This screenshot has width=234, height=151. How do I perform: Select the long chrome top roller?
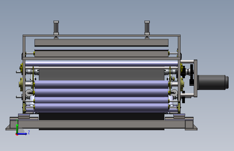pos(101,63)
